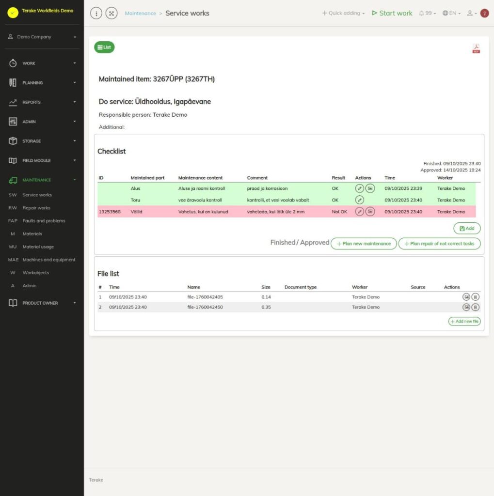Toggle fullscreen expand icon in header
The width and height of the screenshot is (494, 496).
coord(112,13)
